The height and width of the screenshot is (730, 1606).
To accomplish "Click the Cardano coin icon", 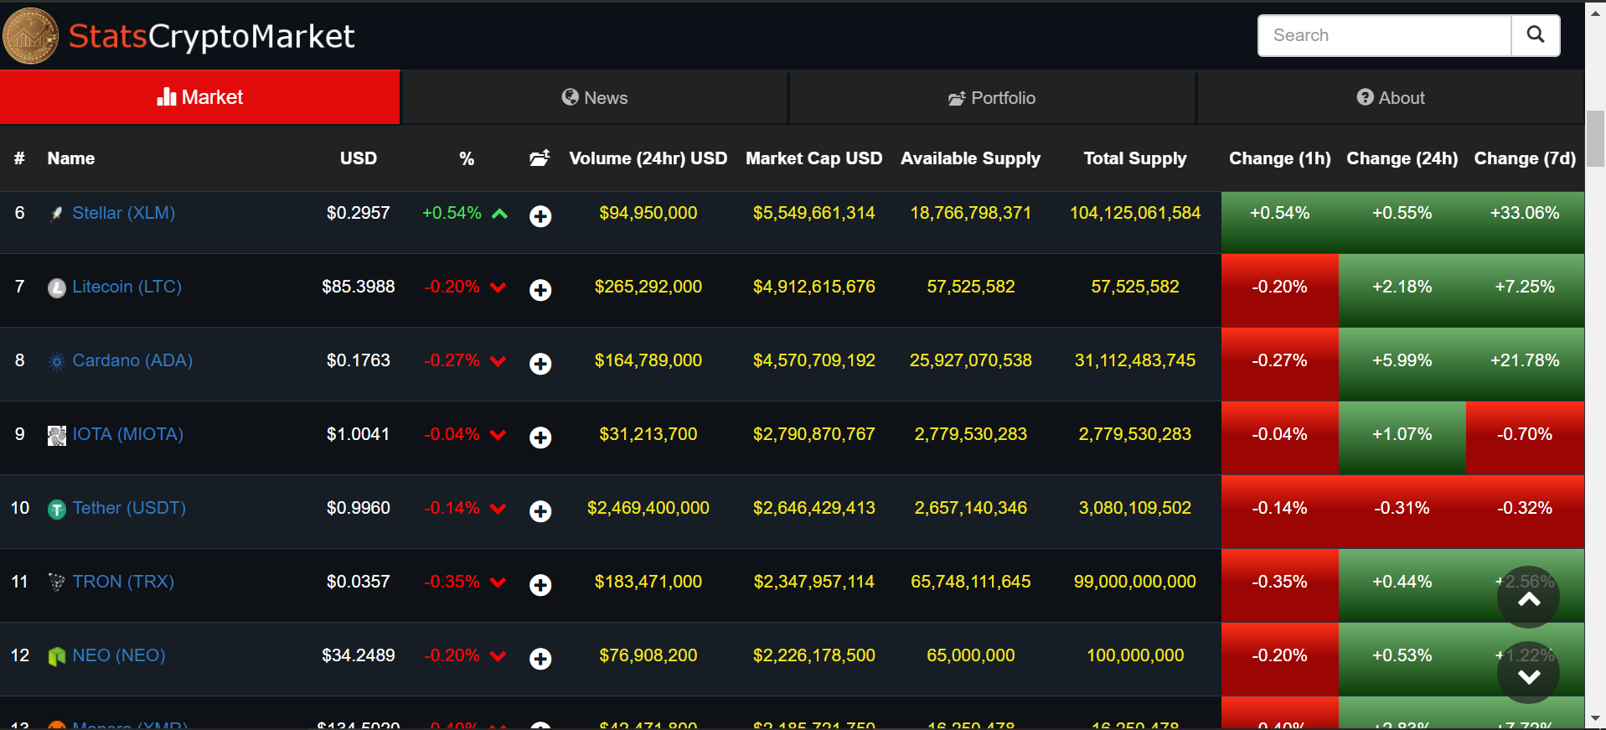I will [57, 362].
